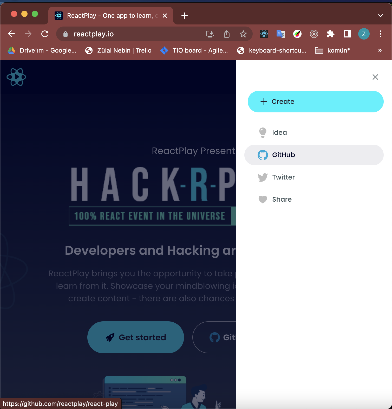The height and width of the screenshot is (409, 392).
Task: Close the ReactPlay tab
Action: coord(165,16)
